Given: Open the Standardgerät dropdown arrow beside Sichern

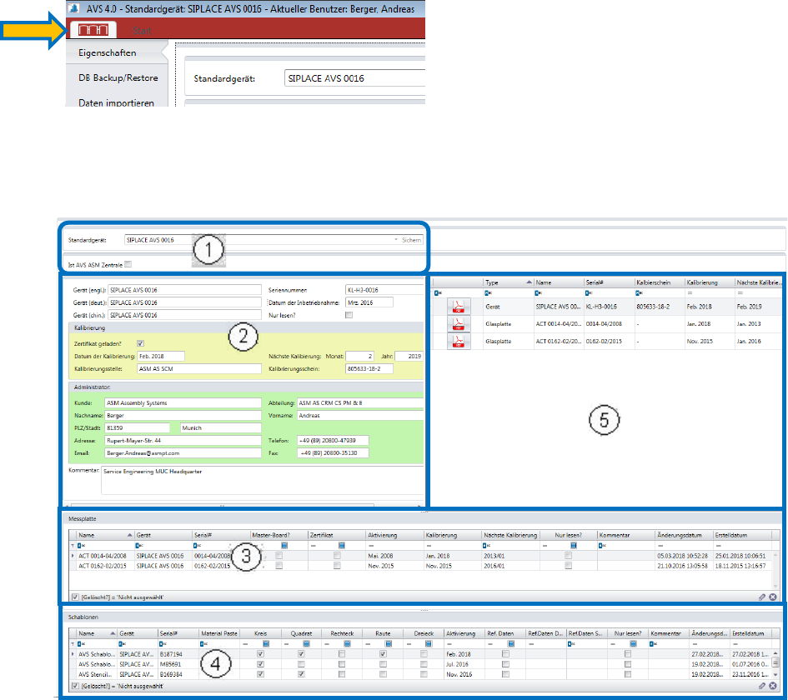Looking at the screenshot, I should (x=395, y=240).
